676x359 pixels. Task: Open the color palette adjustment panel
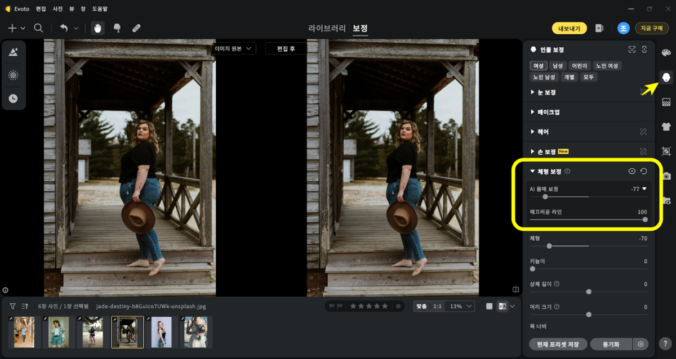point(666,52)
